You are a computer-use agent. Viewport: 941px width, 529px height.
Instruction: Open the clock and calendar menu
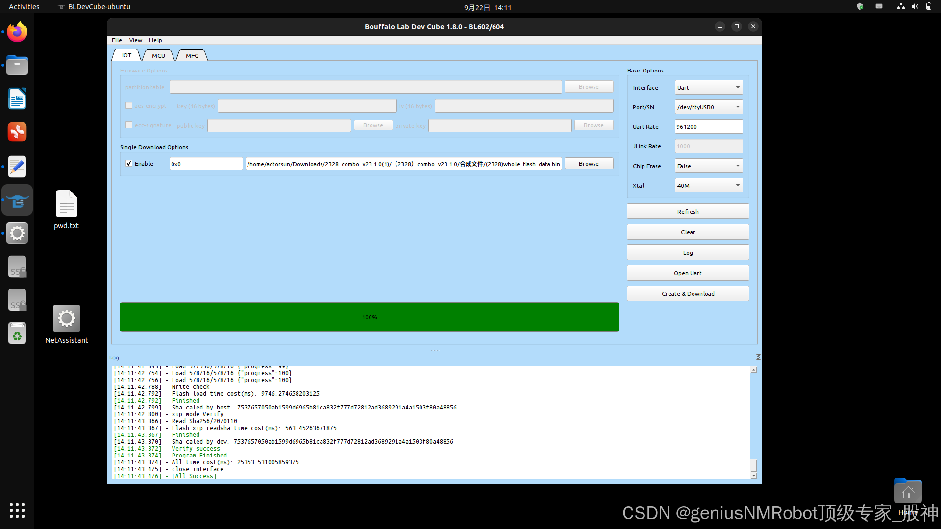pos(488,7)
